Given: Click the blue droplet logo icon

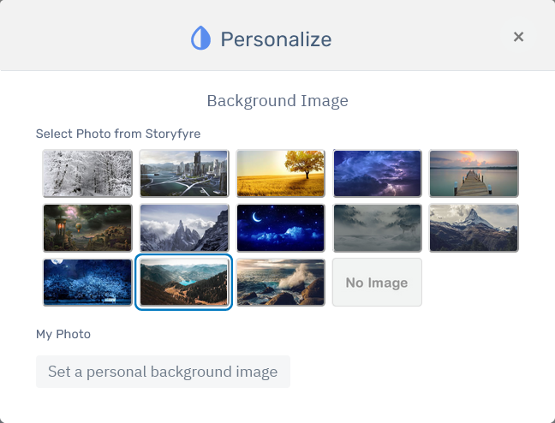Looking at the screenshot, I should (200, 39).
